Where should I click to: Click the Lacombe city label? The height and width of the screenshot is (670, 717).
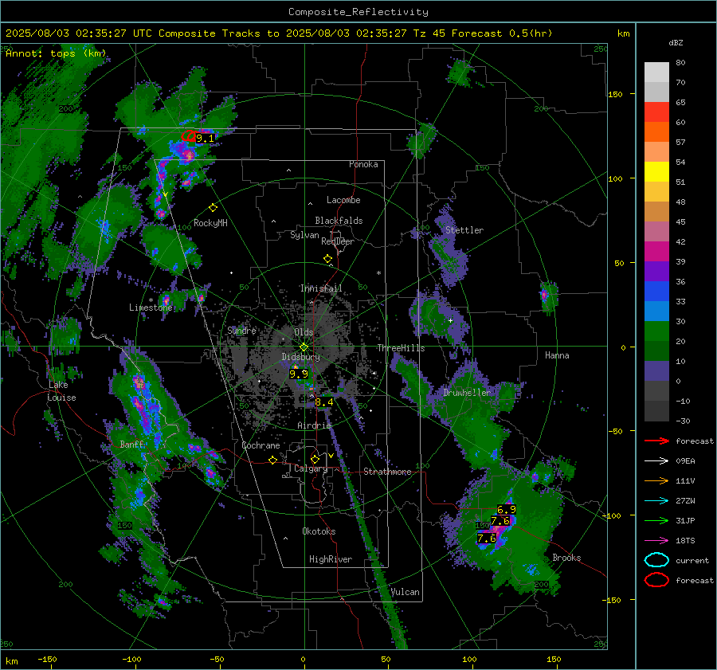click(343, 200)
